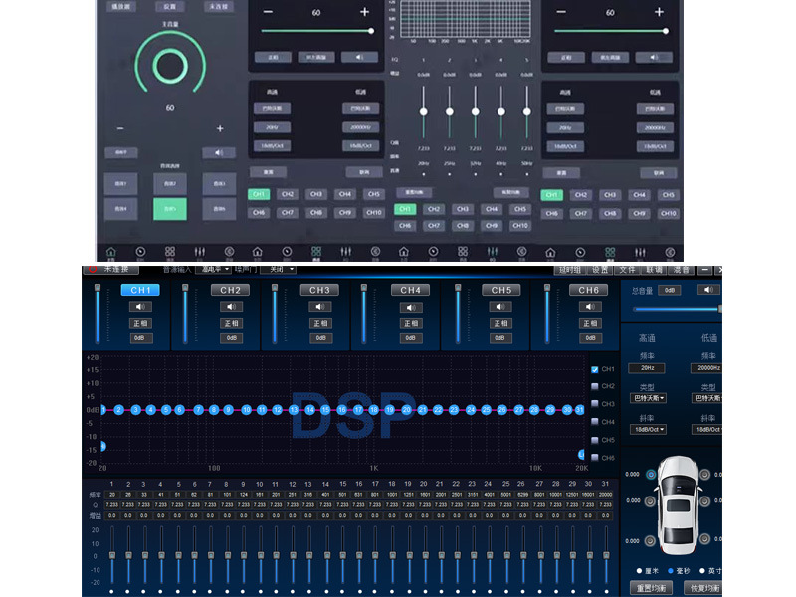
Task: Mute the CH5 strip speaker icon
Action: (500, 307)
